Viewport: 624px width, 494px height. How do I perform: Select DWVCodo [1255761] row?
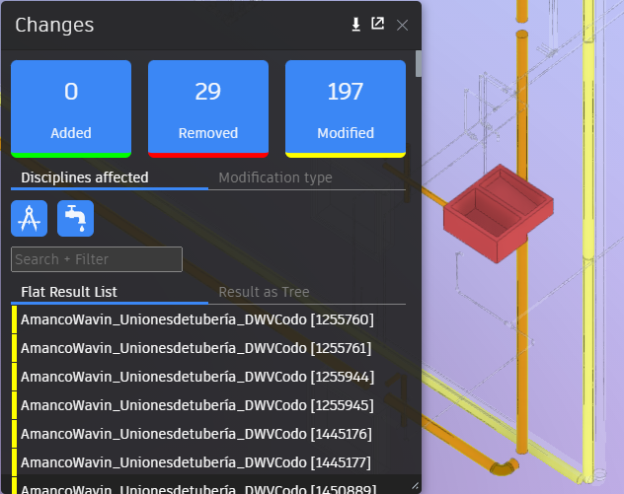tap(209, 348)
